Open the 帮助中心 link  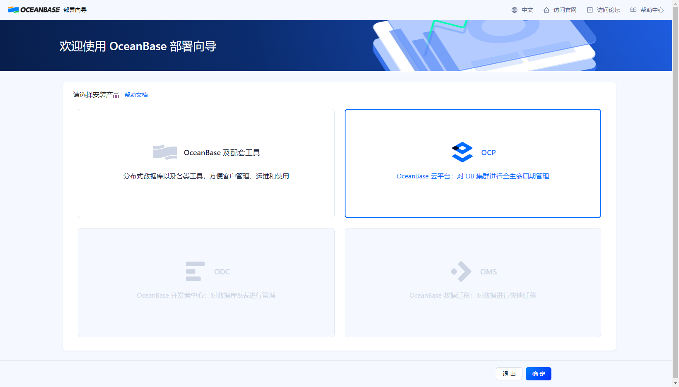[x=652, y=10]
